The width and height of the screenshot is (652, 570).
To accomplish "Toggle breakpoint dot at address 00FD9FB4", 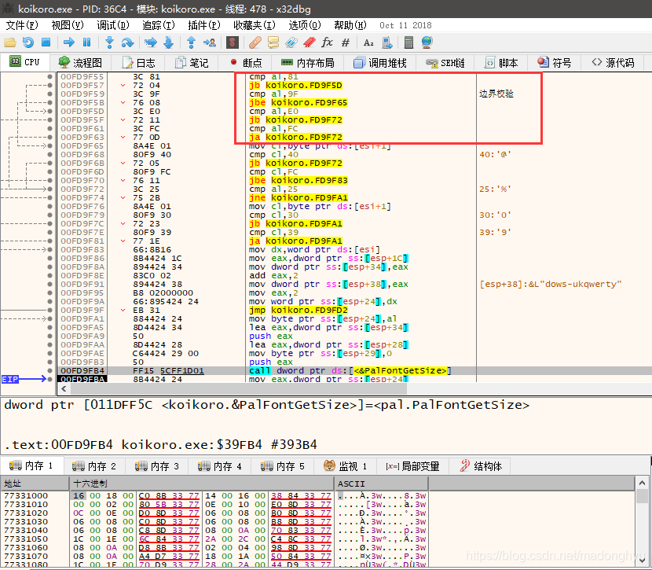I will click(x=50, y=371).
